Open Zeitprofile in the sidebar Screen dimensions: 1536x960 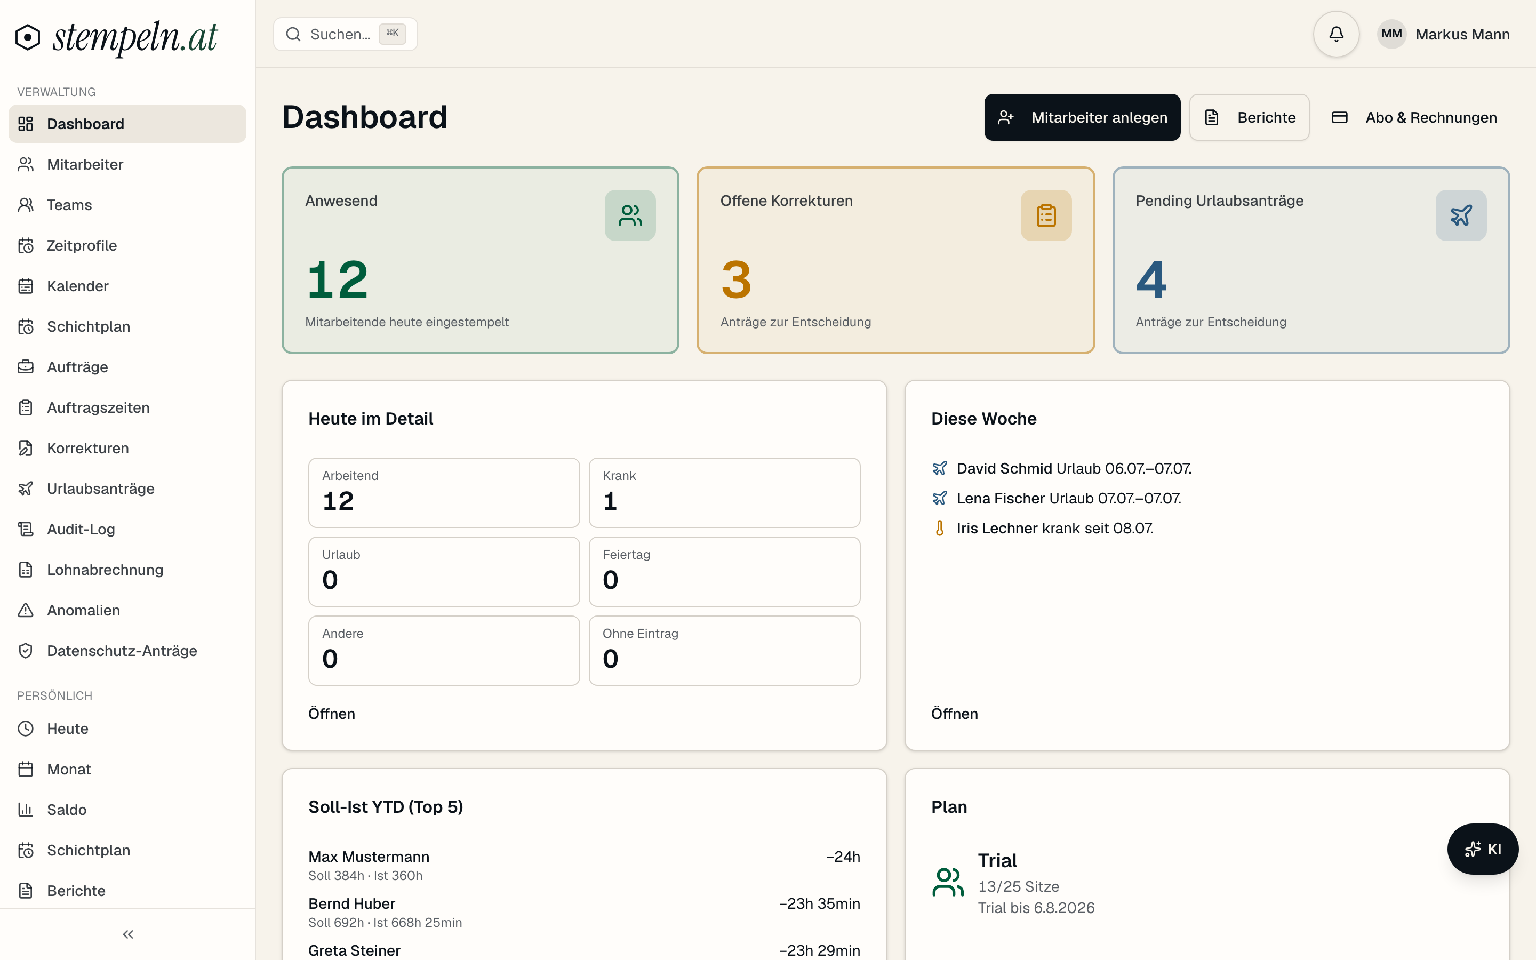(127, 246)
